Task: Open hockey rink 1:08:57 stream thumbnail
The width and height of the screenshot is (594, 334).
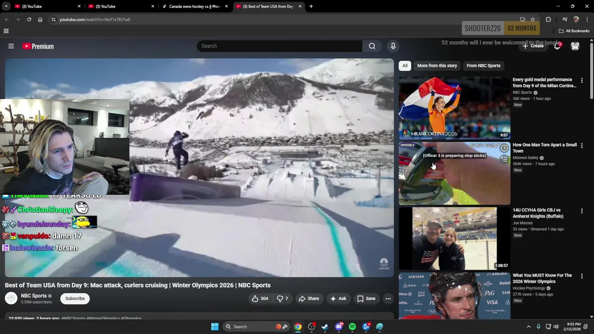Action: pyautogui.click(x=454, y=238)
